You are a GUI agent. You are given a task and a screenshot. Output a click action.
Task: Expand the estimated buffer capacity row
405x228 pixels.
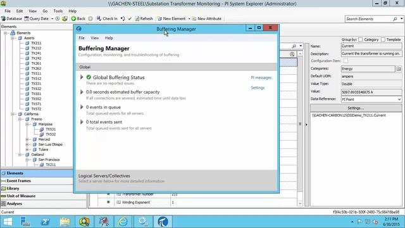[x=82, y=92]
